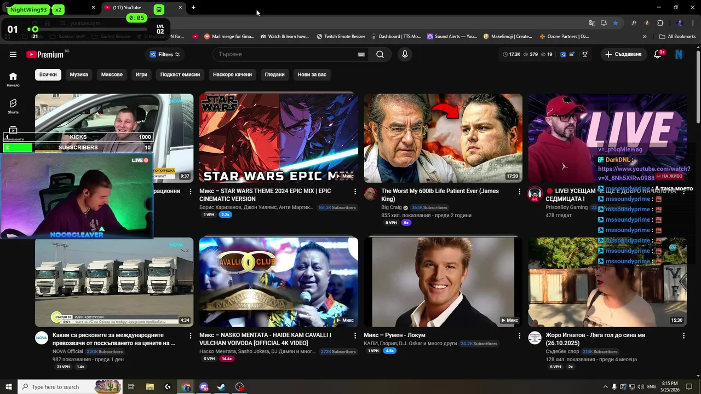
Task: Select the Миксове filter chip
Action: coord(112,74)
